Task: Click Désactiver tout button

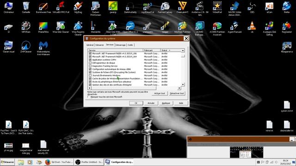Action: pyautogui.click(x=177, y=93)
